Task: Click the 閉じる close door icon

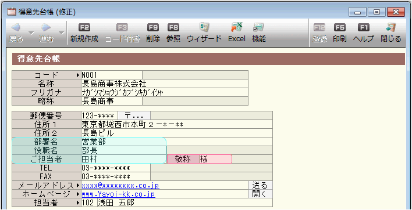Action: (x=391, y=27)
